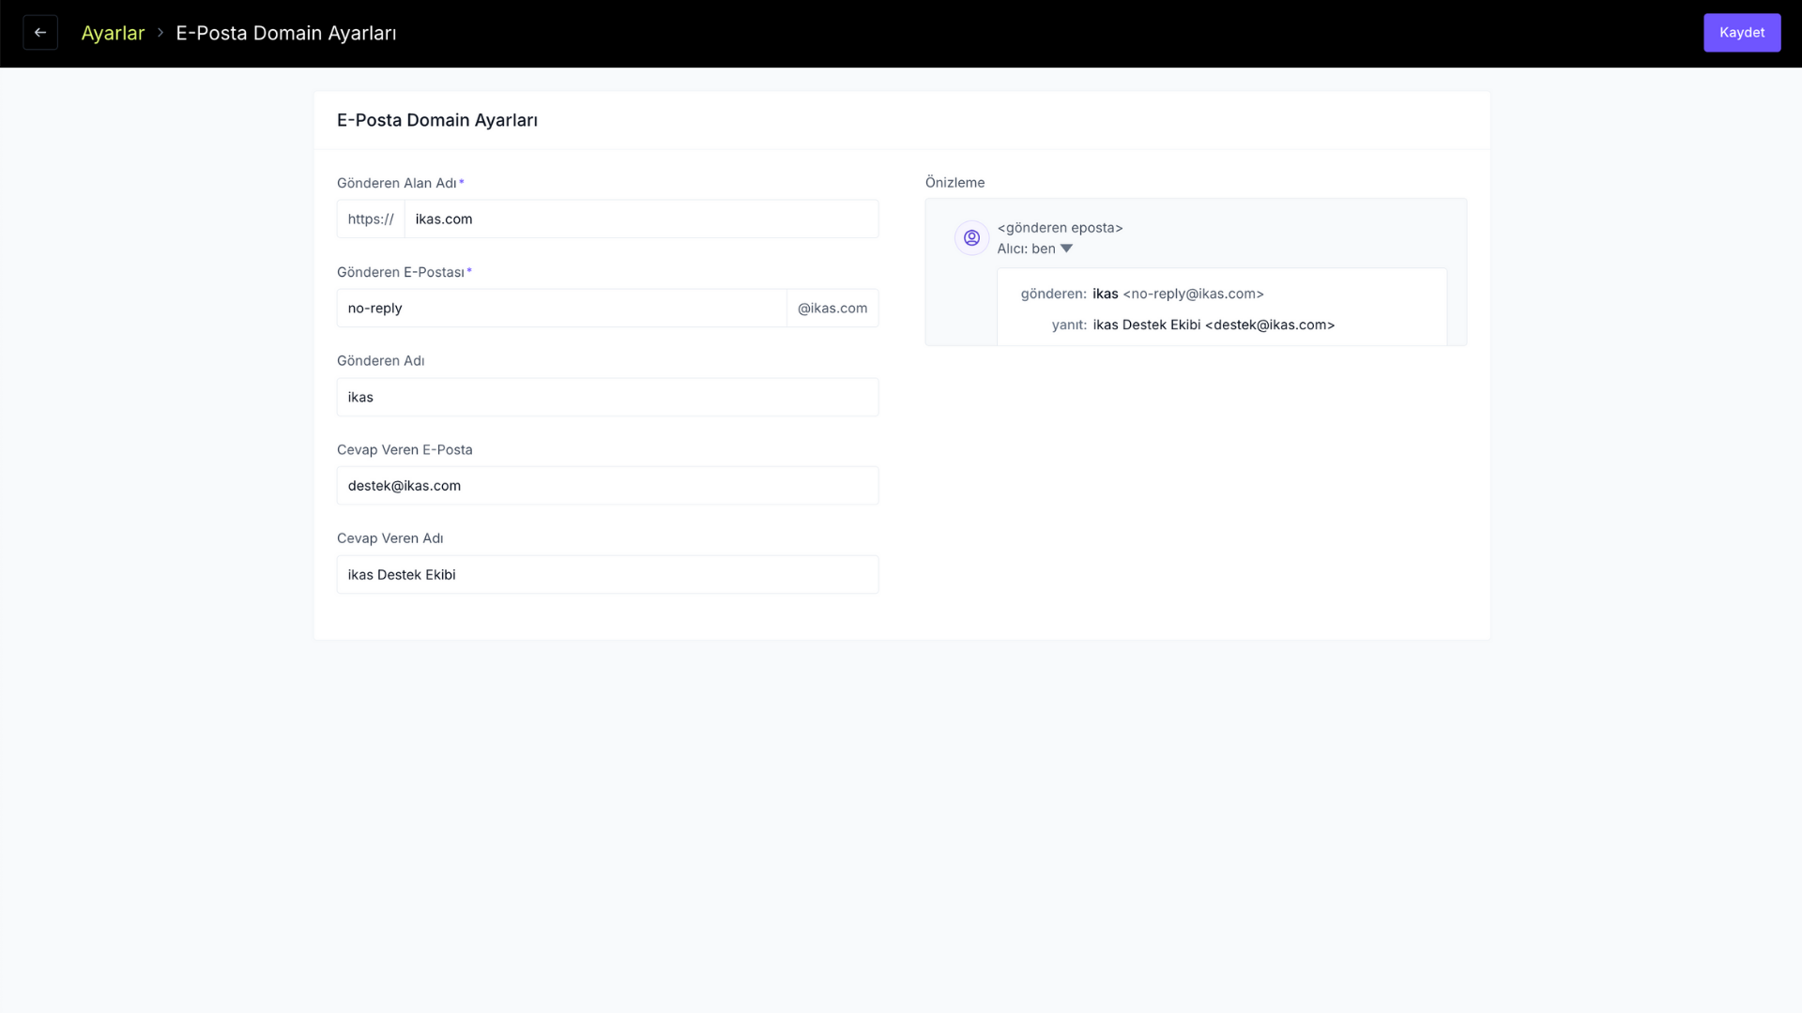The height and width of the screenshot is (1013, 1802).
Task: Click the https:// prefix label
Action: point(371,219)
